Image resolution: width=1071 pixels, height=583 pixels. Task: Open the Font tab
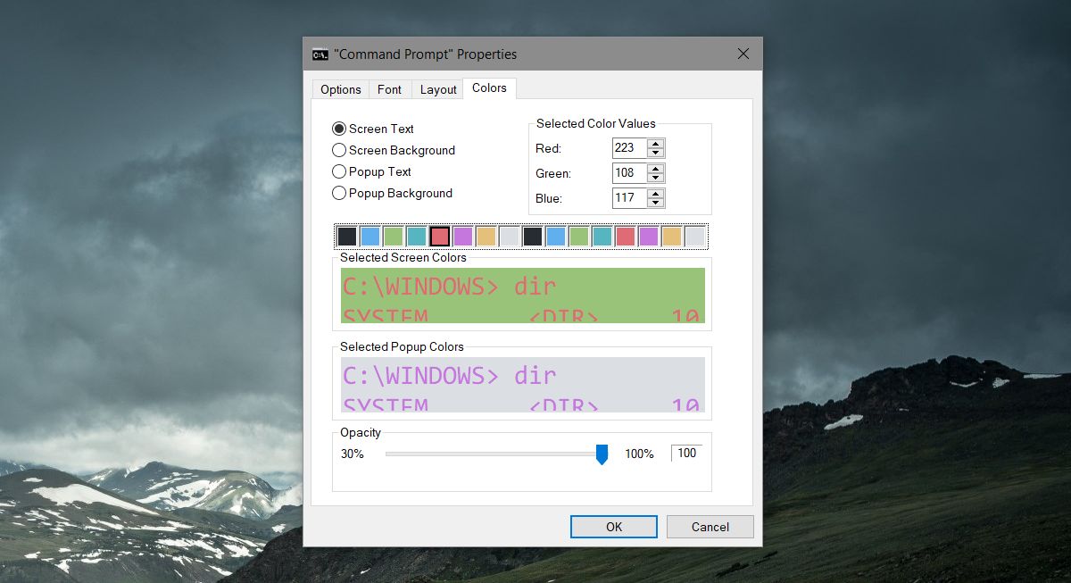point(389,89)
